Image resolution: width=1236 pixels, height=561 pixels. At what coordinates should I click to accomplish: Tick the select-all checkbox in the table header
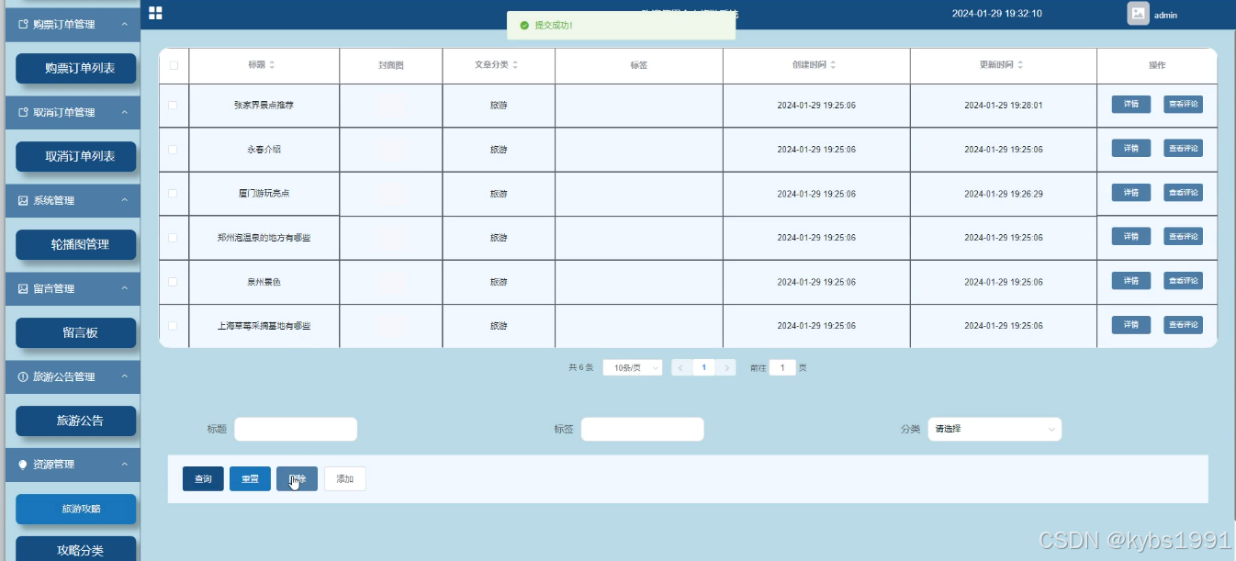(x=174, y=65)
